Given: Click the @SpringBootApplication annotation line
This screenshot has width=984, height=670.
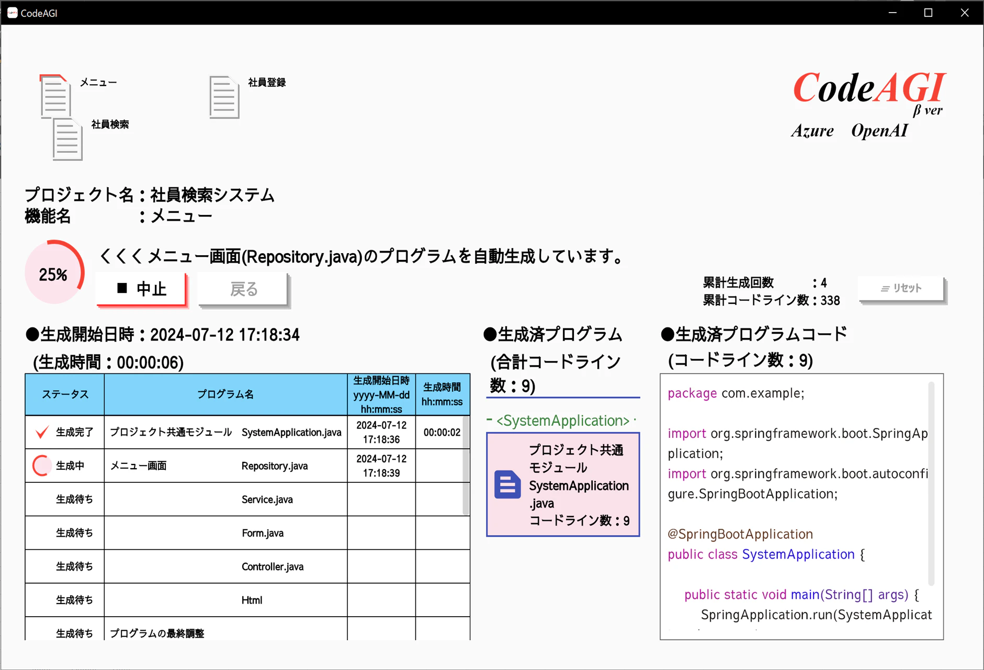Looking at the screenshot, I should click(740, 534).
